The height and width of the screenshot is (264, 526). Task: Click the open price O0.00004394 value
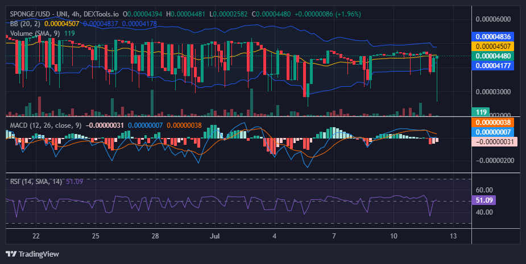(142, 14)
